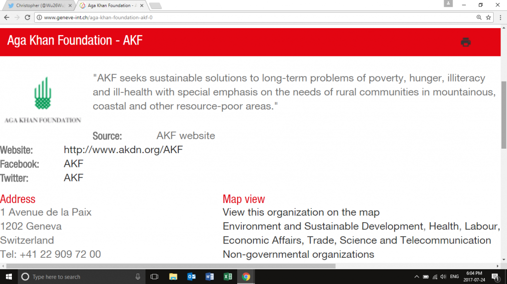The width and height of the screenshot is (507, 284).
Task: Click the Aga Khan Foundation logo image
Action: [x=43, y=100]
